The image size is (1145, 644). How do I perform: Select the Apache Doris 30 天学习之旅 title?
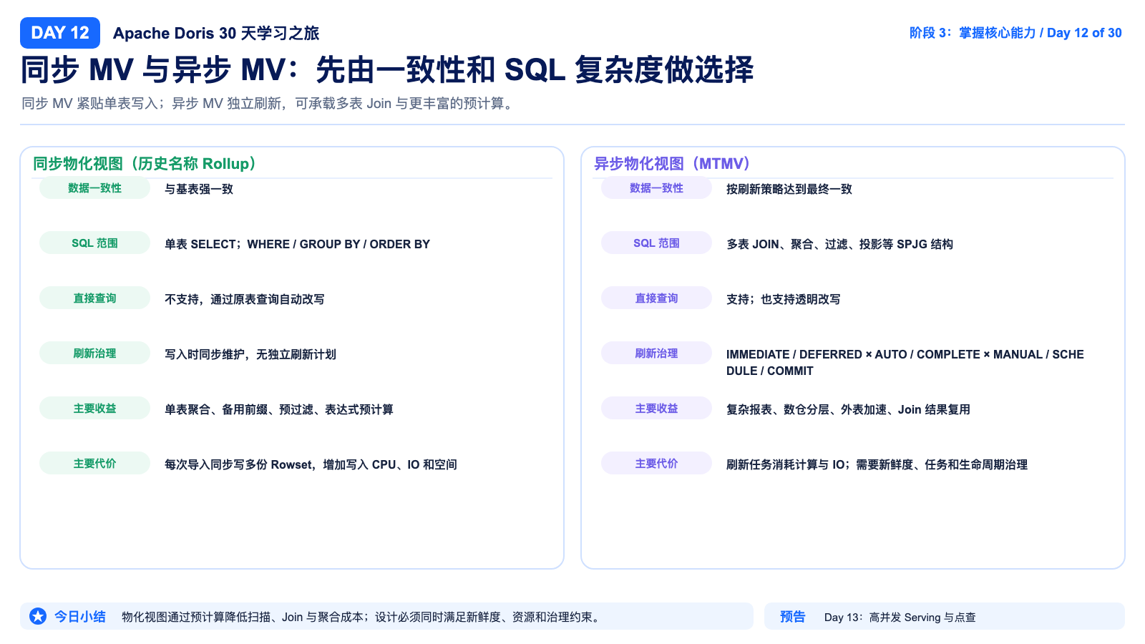216,33
